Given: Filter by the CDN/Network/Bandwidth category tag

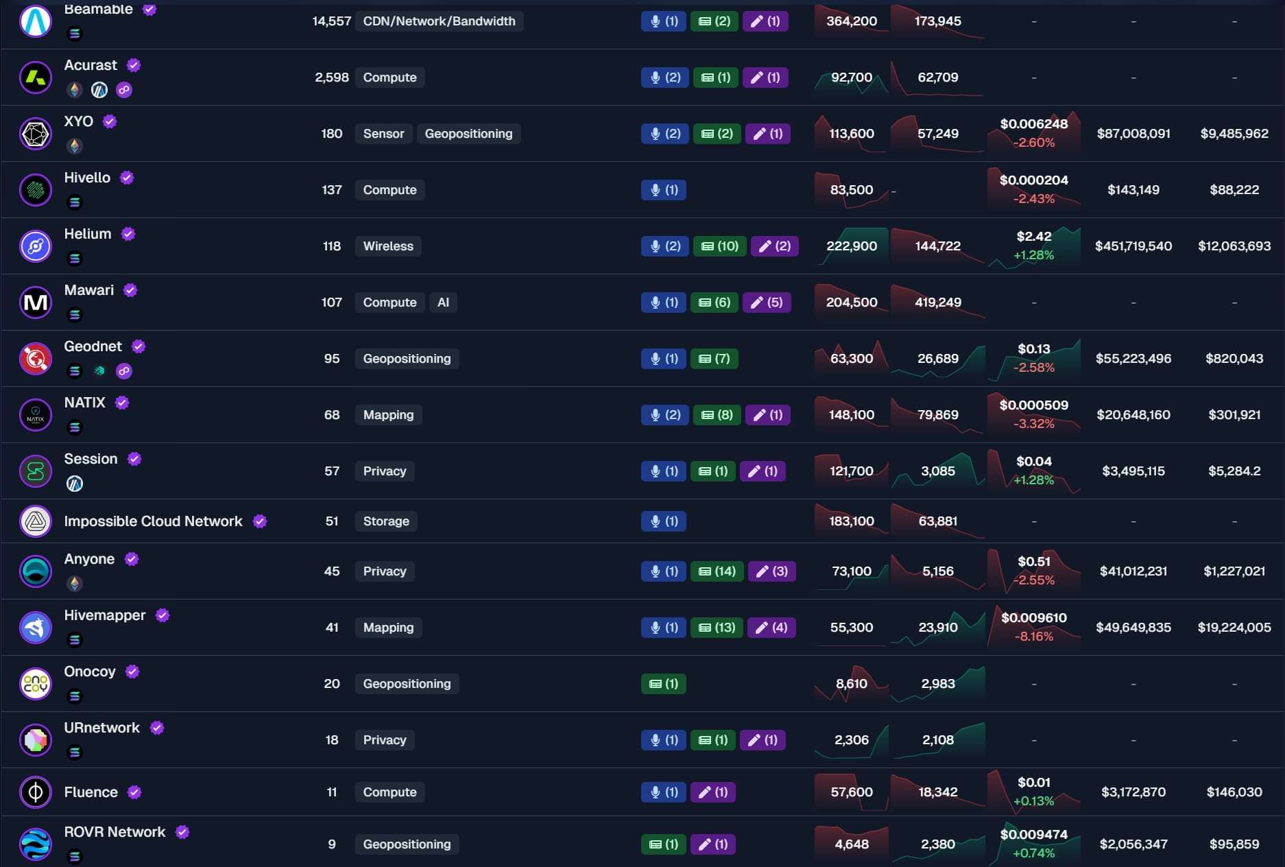Looking at the screenshot, I should [x=439, y=21].
